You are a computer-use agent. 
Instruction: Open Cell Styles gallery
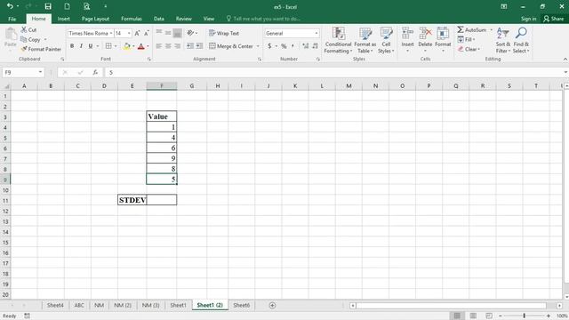click(386, 40)
